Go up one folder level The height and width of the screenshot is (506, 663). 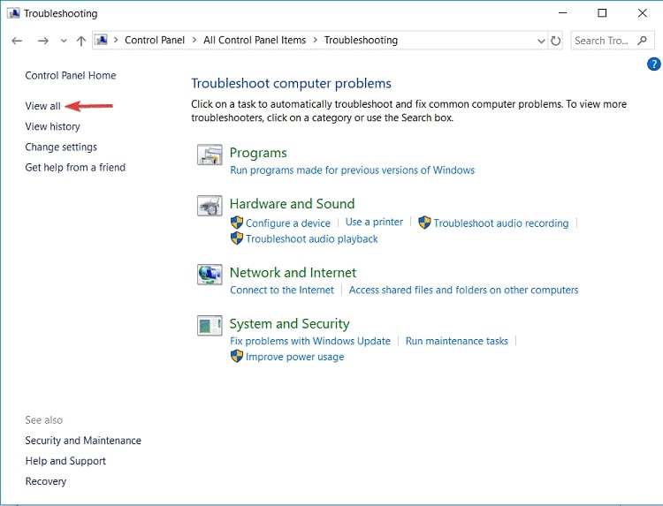coord(81,41)
